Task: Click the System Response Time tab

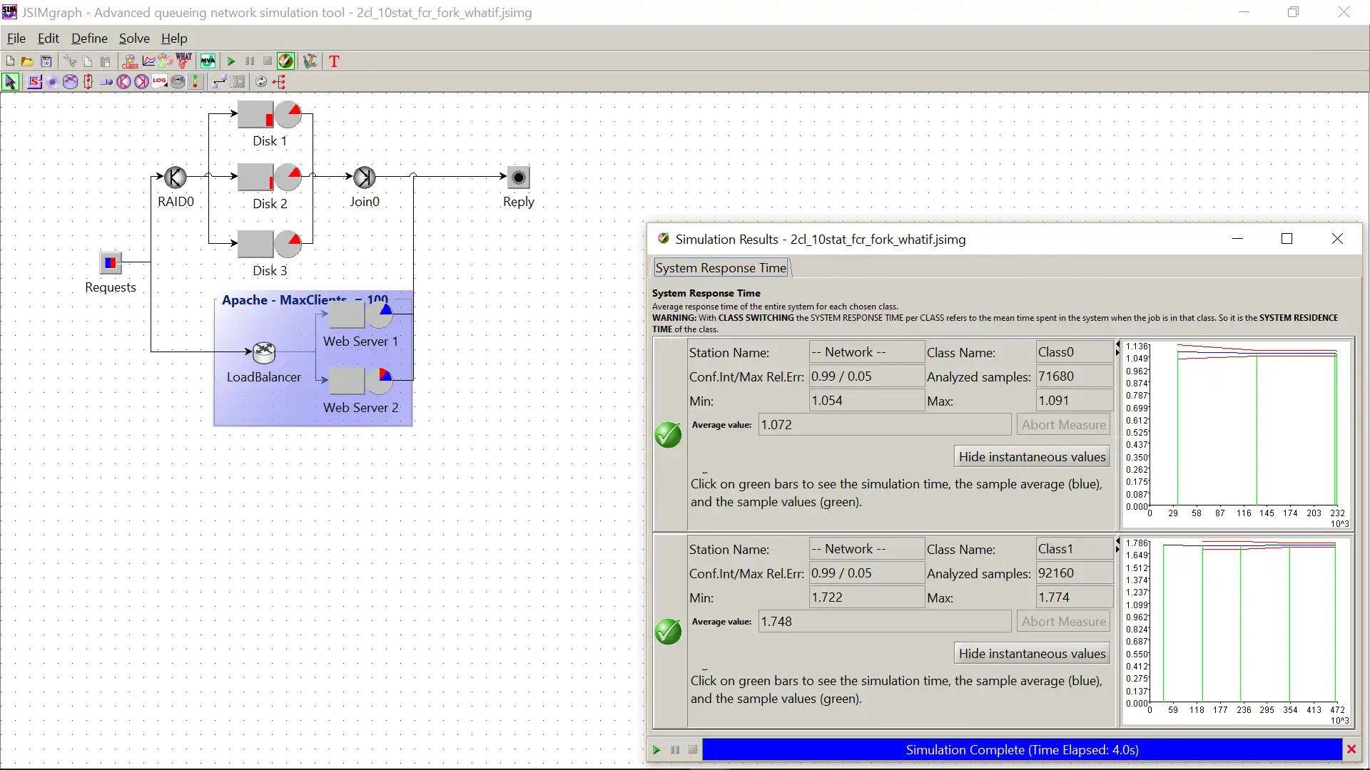Action: [721, 268]
